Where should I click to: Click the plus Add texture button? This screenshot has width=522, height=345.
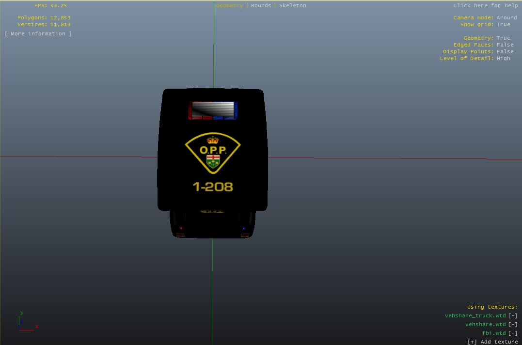click(x=492, y=342)
